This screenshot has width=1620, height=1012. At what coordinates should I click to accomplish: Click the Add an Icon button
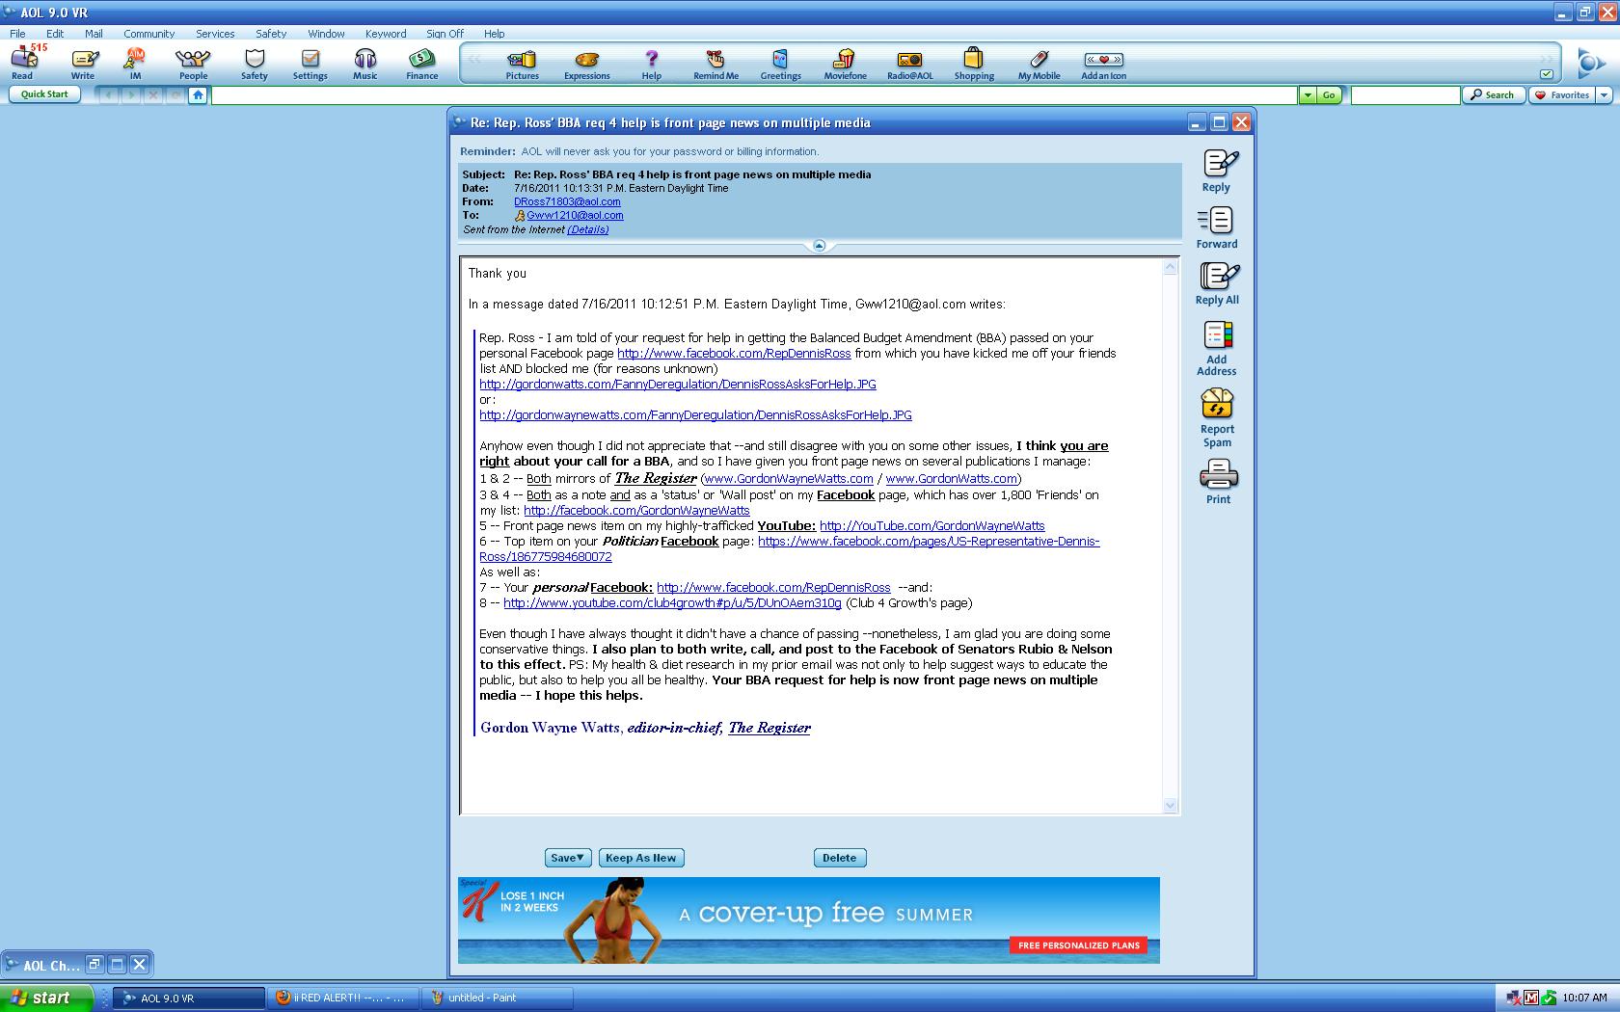tap(1103, 64)
